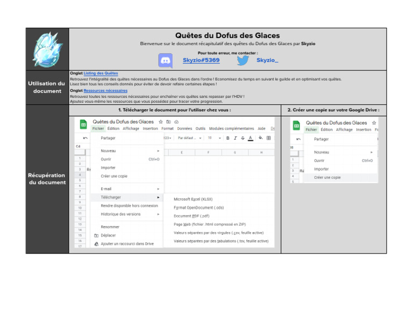Image resolution: width=413 pixels, height=319 pixels.
Task: Expand the Nouveau submenu in step 2 screenshot
Action: 372,152
